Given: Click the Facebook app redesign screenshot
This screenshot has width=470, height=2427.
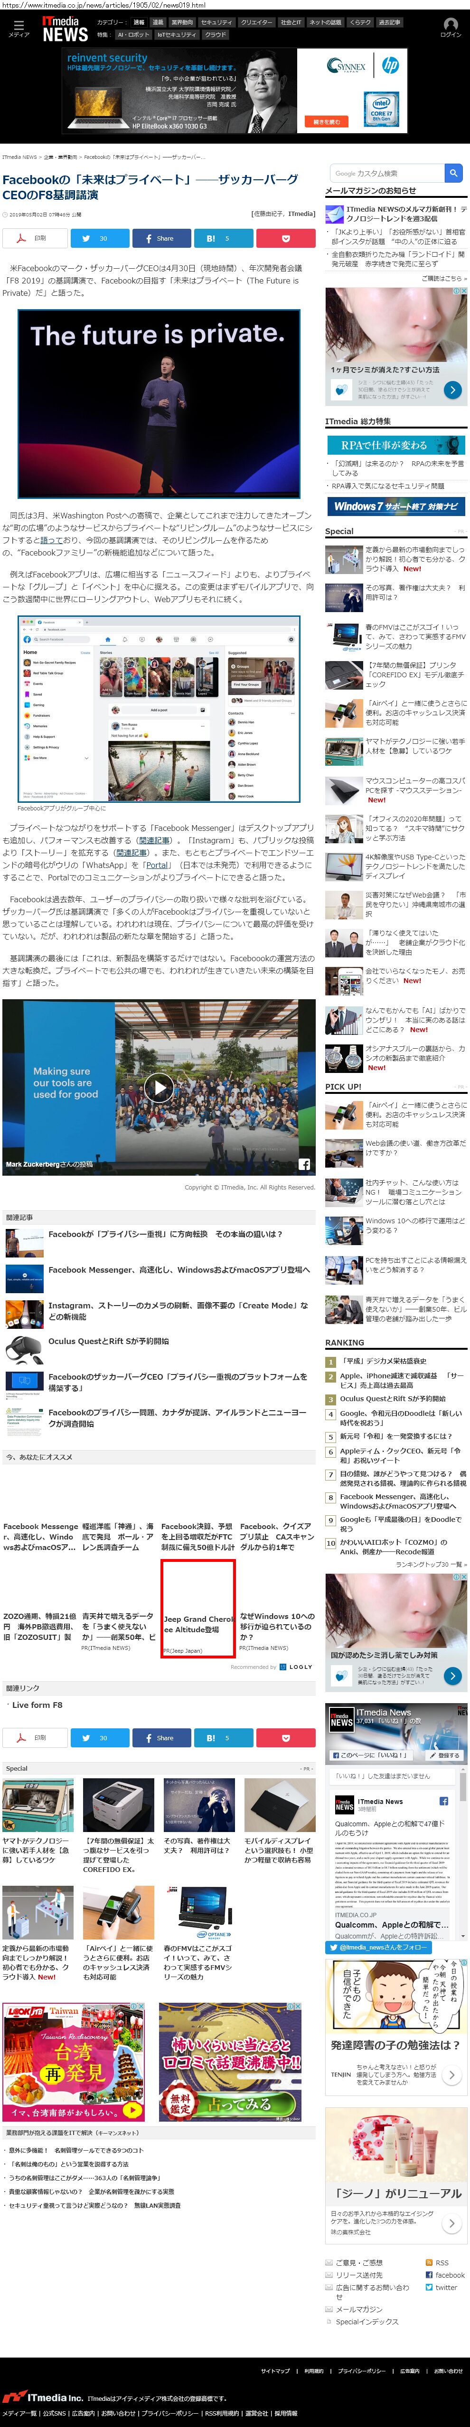Looking at the screenshot, I should pos(159,709).
